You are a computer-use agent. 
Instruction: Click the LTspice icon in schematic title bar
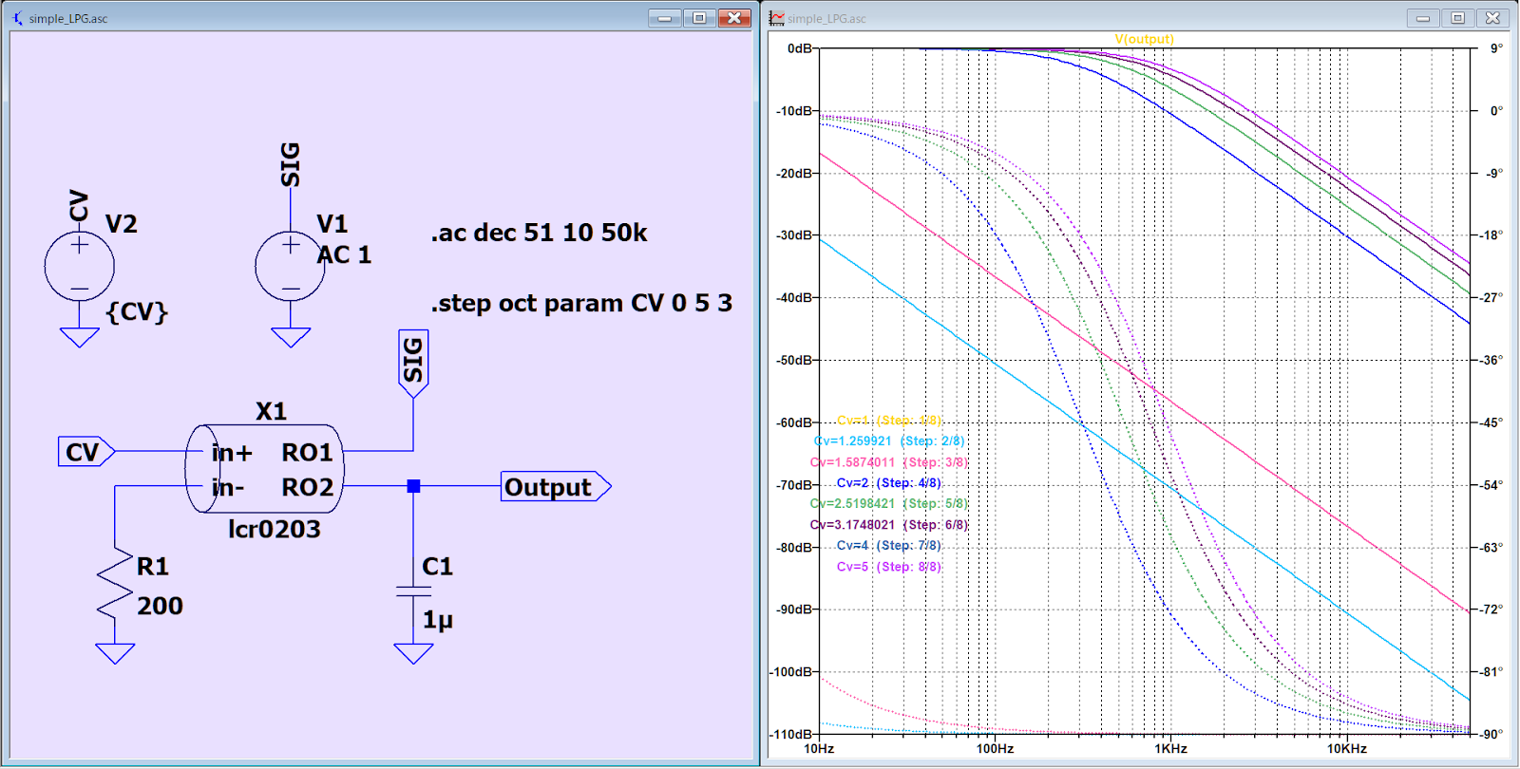[x=17, y=18]
